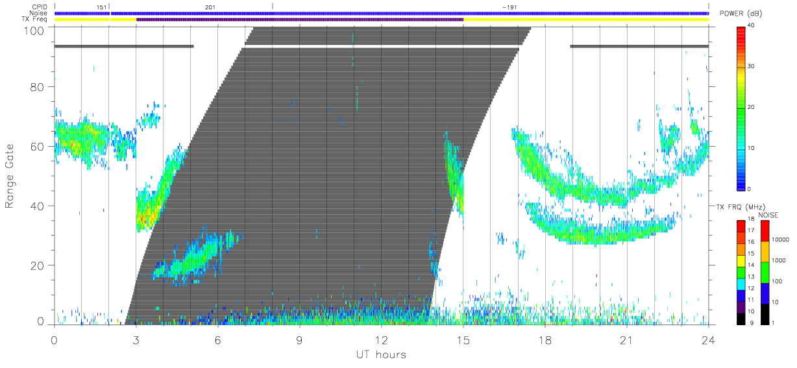Image resolution: width=797 pixels, height=368 pixels.
Task: Pick the orange swatch in NOISE legend
Action: 765,251
